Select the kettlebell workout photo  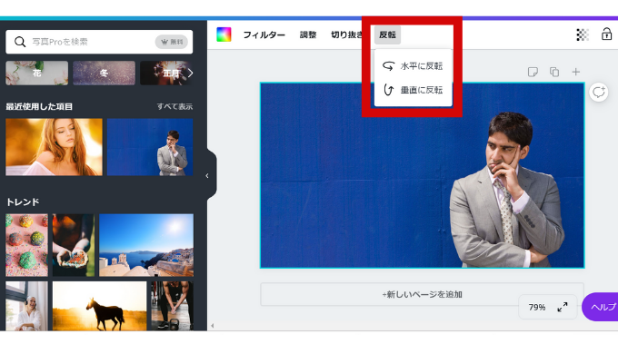[x=173, y=306]
